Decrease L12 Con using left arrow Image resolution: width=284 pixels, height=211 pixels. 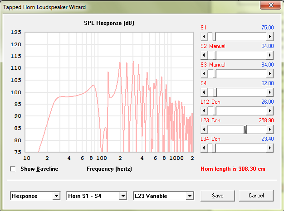[204, 110]
